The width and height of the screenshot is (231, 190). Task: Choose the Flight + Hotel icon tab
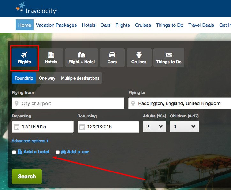pyautogui.click(x=81, y=58)
